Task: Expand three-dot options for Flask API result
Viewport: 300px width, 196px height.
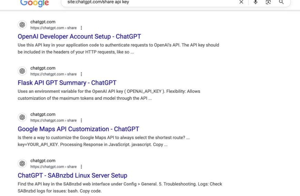Action: pyautogui.click(x=81, y=74)
